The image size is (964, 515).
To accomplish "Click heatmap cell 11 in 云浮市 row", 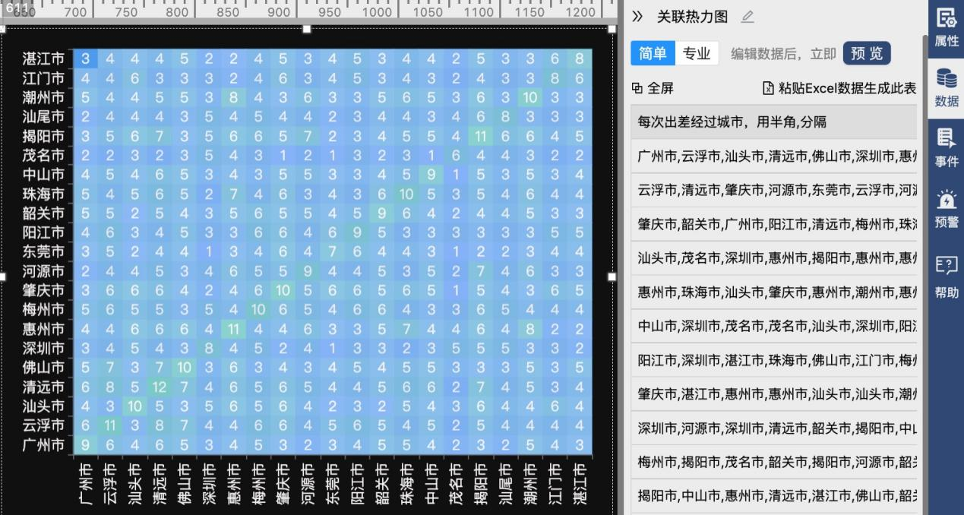I will pyautogui.click(x=110, y=425).
